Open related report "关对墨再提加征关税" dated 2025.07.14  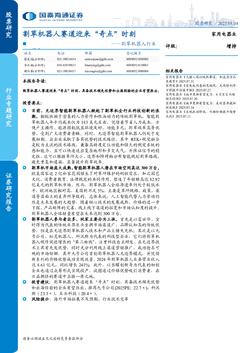pyautogui.click(x=201, y=105)
